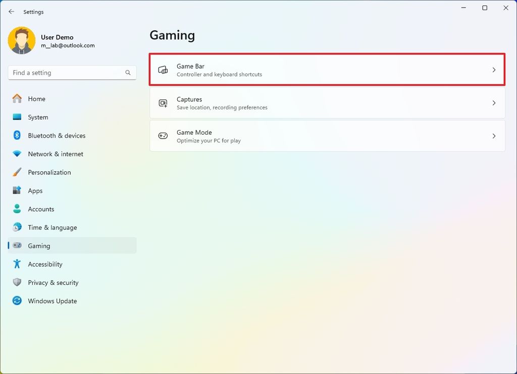Click the Bluetooth & devices icon
Viewport: 517px width, 374px height.
17,136
